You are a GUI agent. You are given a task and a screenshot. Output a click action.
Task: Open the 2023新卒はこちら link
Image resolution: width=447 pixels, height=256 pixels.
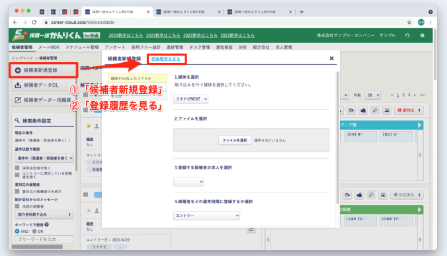point(237,35)
